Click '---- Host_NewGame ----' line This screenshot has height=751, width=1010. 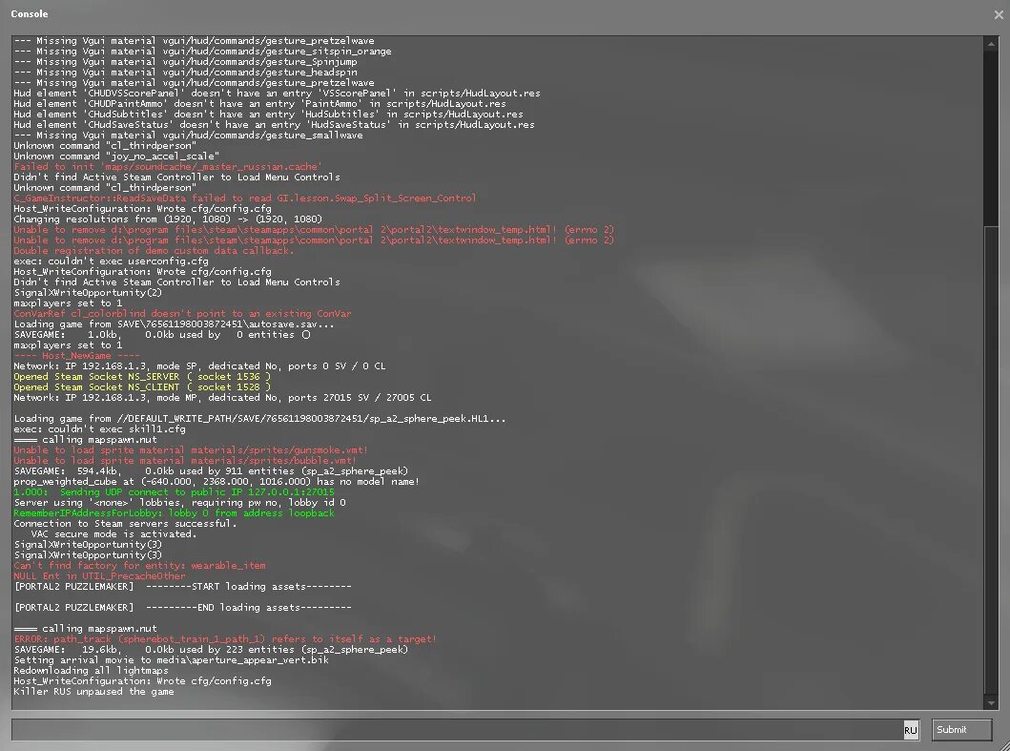coord(76,355)
